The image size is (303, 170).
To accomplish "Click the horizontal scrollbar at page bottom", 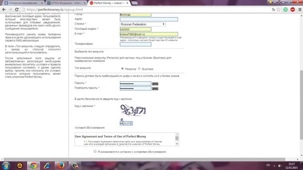I will tap(144, 159).
